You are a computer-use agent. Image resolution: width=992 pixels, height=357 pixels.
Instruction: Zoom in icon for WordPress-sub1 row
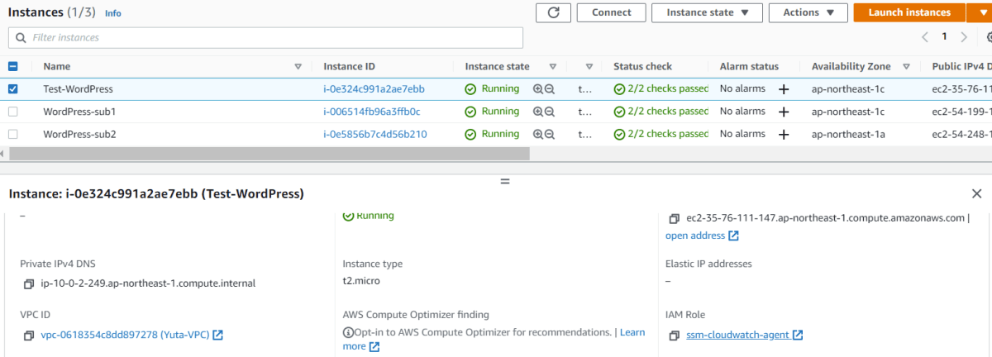click(538, 112)
